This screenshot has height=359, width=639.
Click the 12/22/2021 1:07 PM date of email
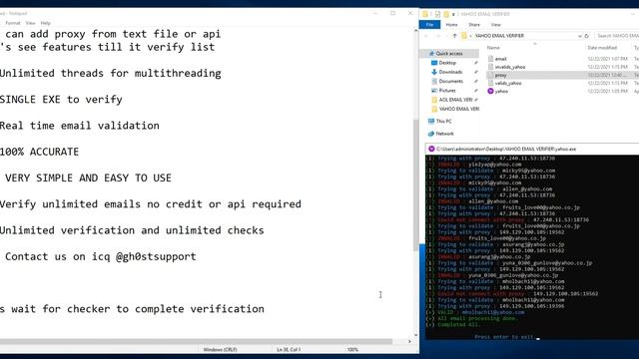pyautogui.click(x=608, y=59)
